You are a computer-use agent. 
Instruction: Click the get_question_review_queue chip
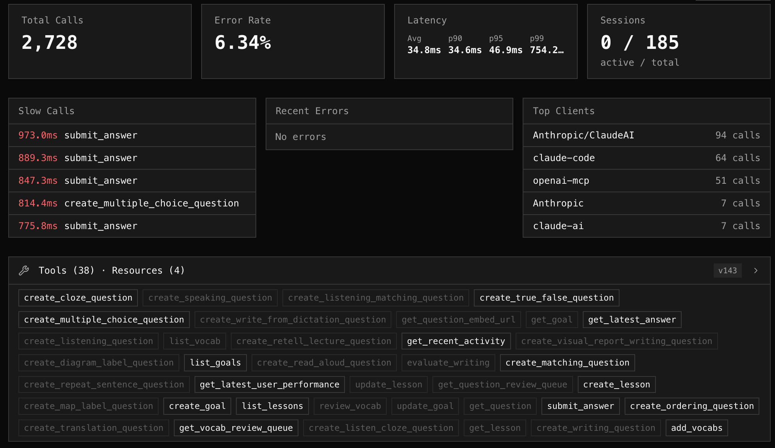502,385
